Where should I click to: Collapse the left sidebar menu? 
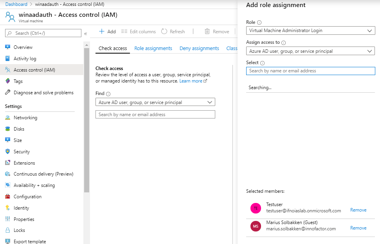click(x=85, y=34)
